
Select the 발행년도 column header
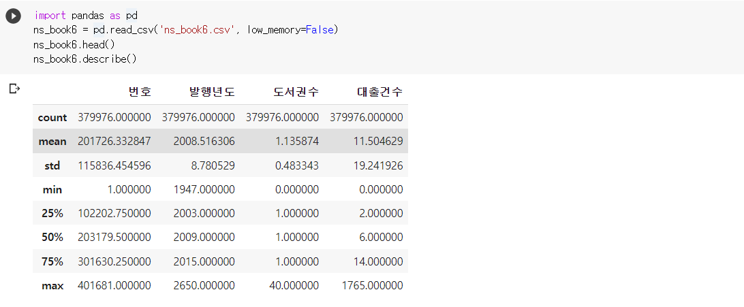point(212,91)
